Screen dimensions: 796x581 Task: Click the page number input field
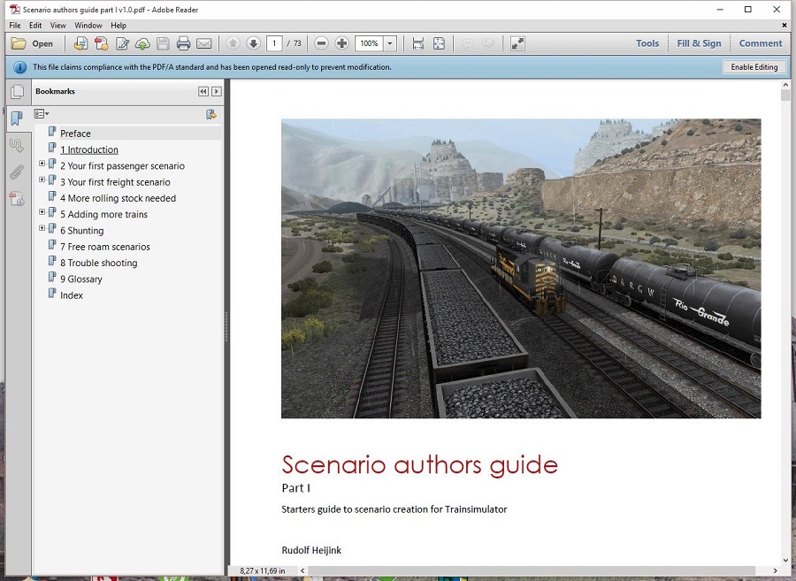click(274, 43)
